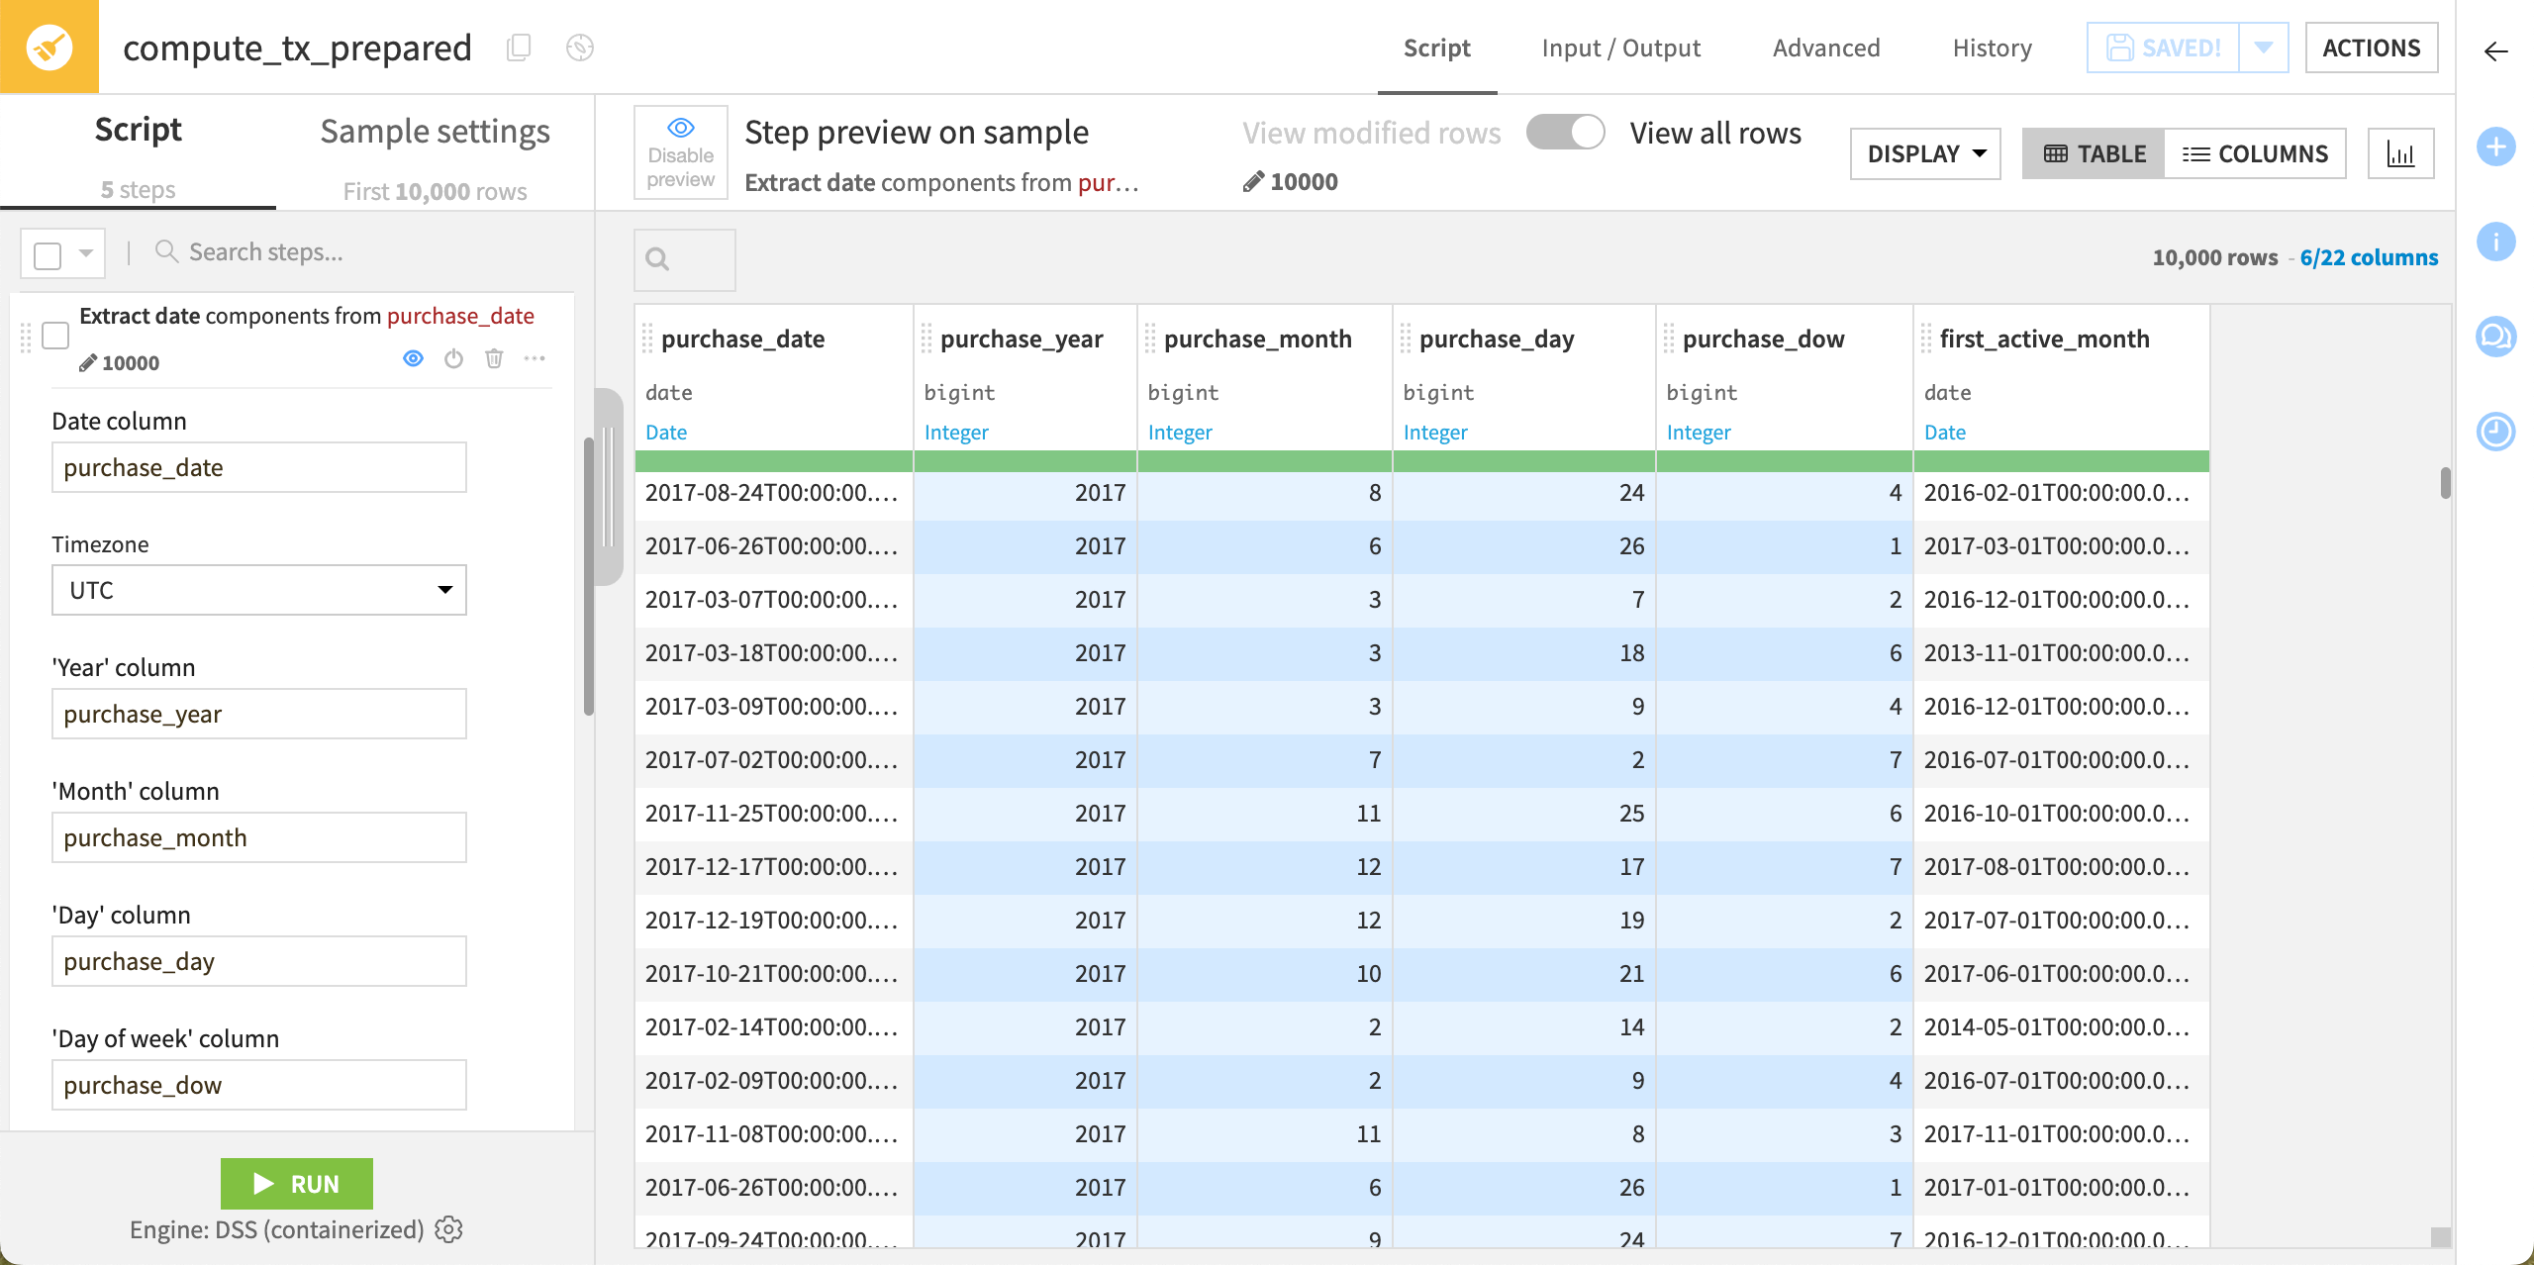Open the DISPLAY dropdown
This screenshot has height=1265, width=2534.
[x=1924, y=152]
